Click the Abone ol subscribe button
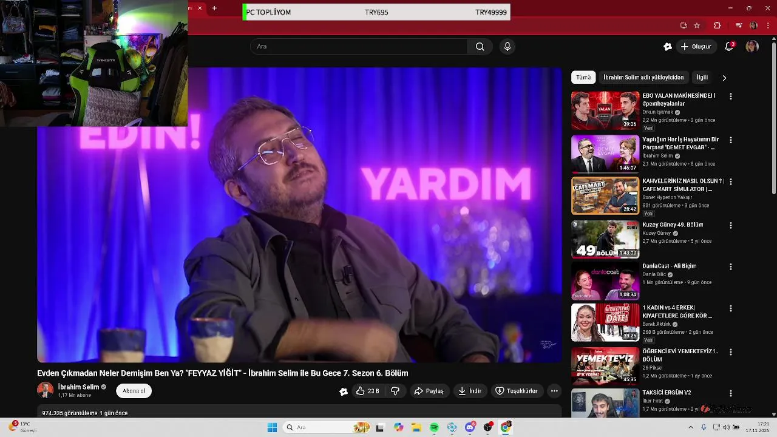The image size is (777, 437). tap(134, 391)
